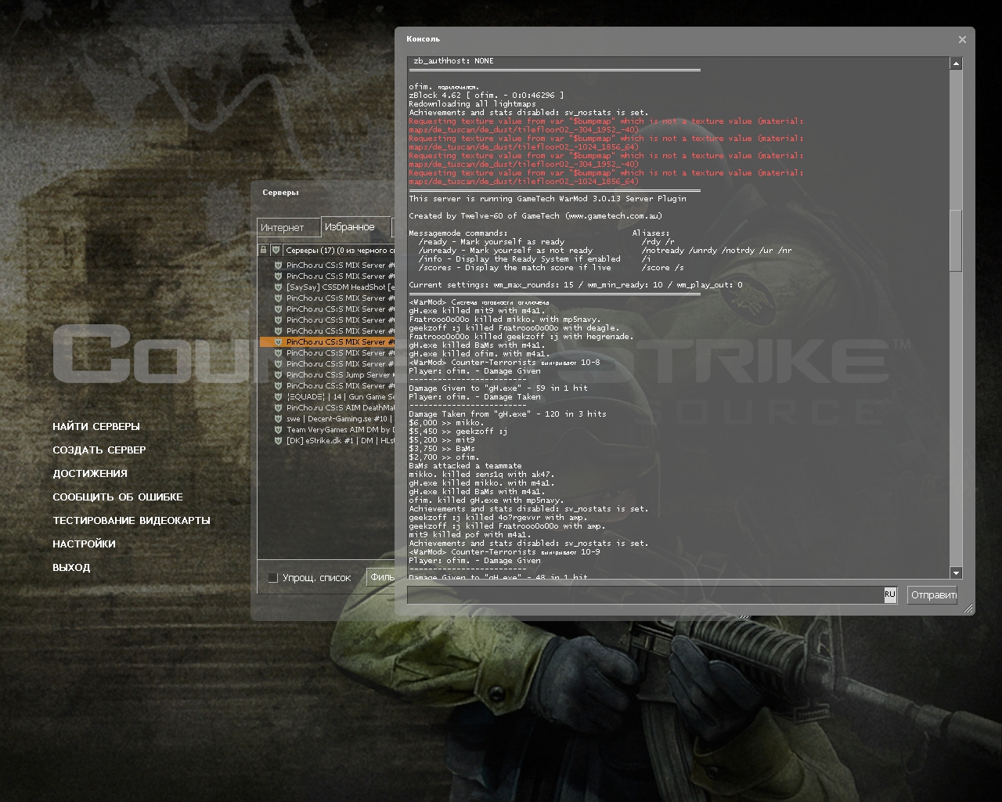Click the shield icon beside Team VeryGames AIM DM
The image size is (1002, 802).
point(278,430)
